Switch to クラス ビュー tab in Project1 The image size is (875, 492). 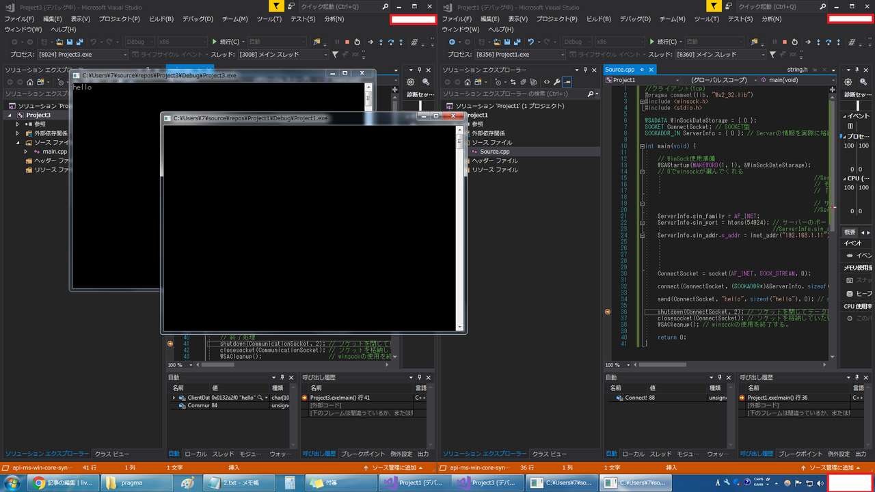pos(550,454)
